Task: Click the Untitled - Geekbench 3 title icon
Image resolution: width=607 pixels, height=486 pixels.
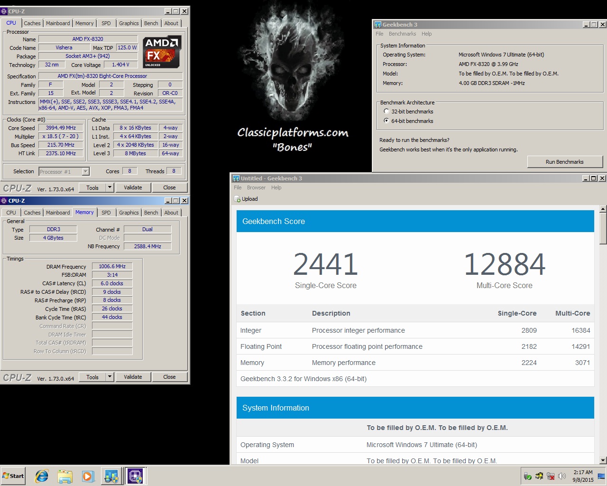Action: point(236,178)
